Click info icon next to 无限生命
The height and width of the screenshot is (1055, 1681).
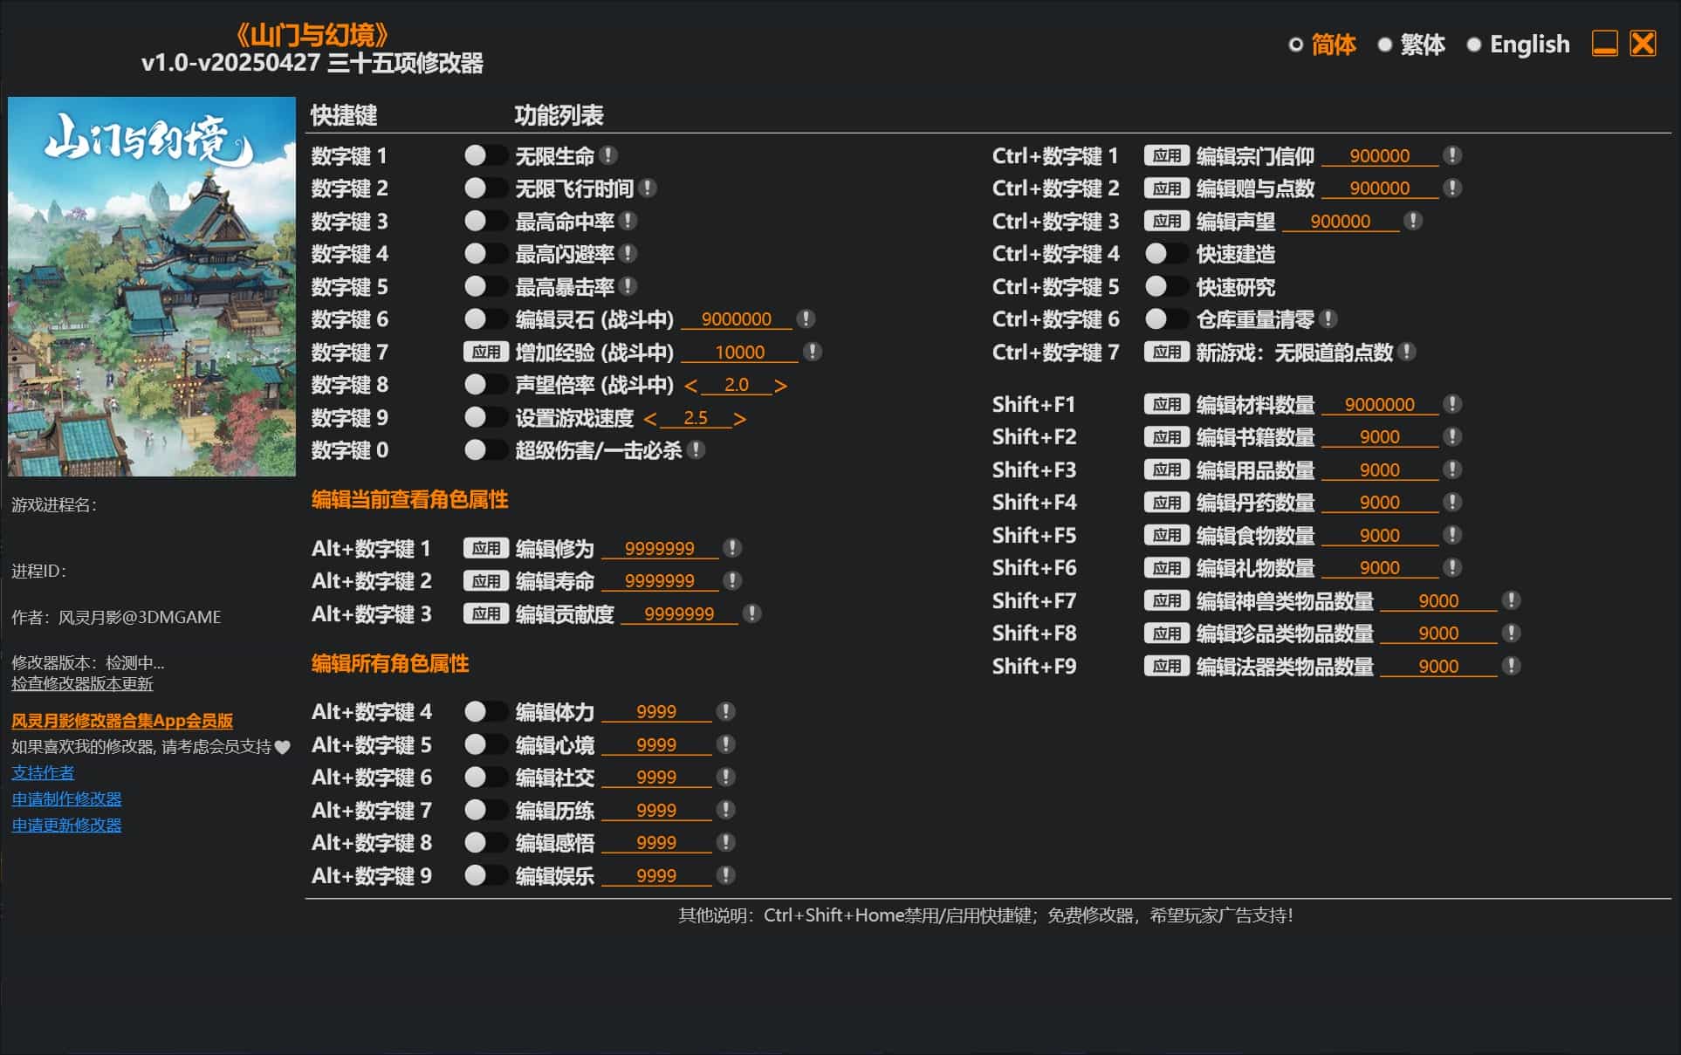coord(609,155)
